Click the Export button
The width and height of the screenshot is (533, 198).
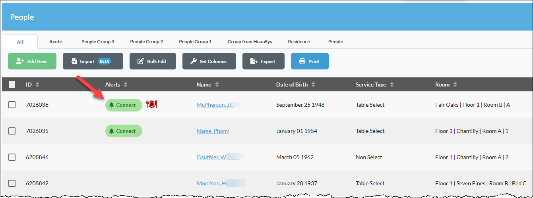(264, 61)
